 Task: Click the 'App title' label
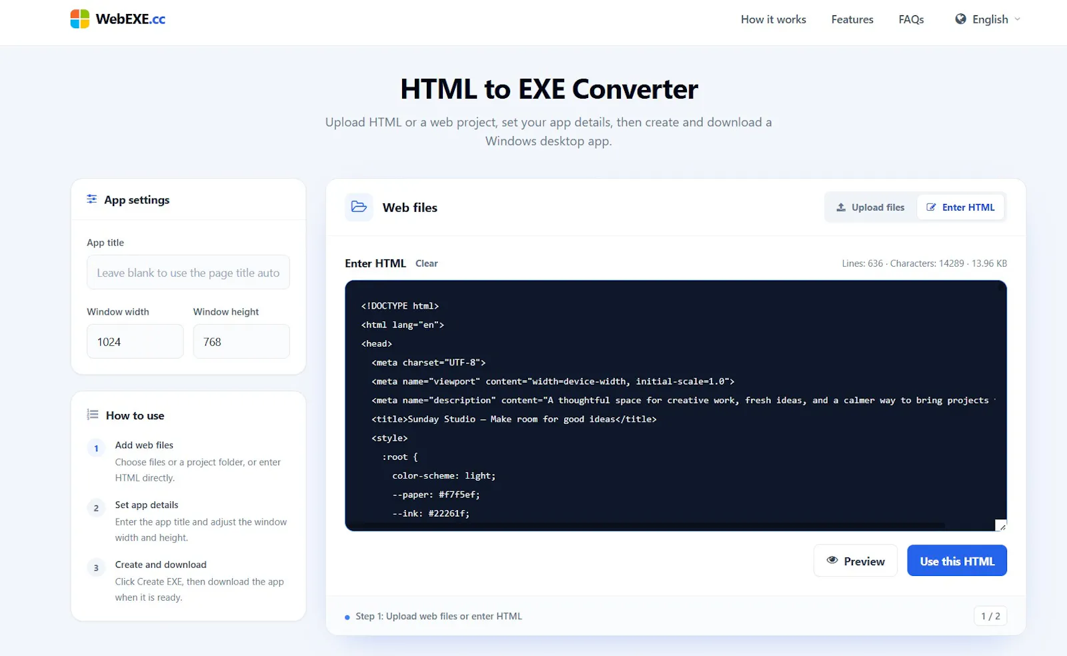click(x=105, y=243)
